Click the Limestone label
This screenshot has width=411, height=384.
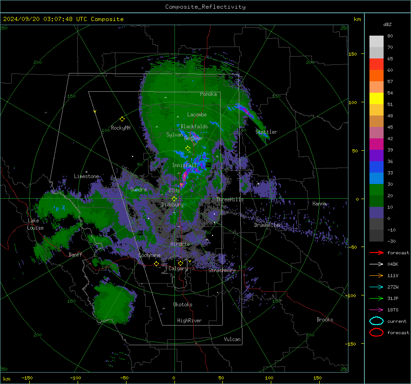click(x=86, y=176)
